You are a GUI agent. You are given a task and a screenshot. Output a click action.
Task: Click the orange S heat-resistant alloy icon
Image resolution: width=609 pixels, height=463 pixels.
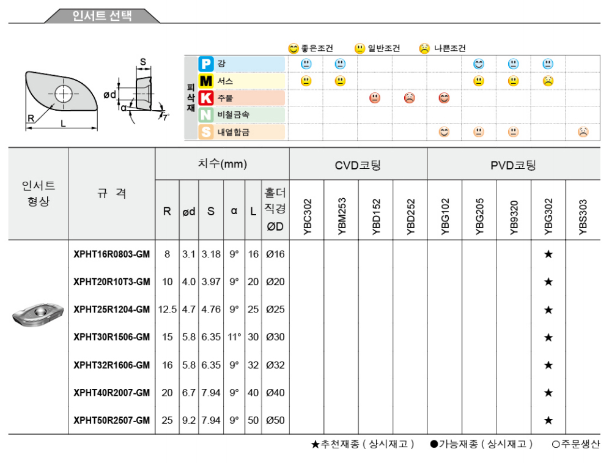coord(206,131)
